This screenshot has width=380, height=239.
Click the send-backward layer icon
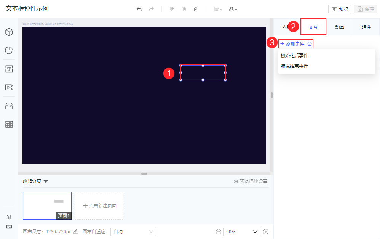click(184, 9)
